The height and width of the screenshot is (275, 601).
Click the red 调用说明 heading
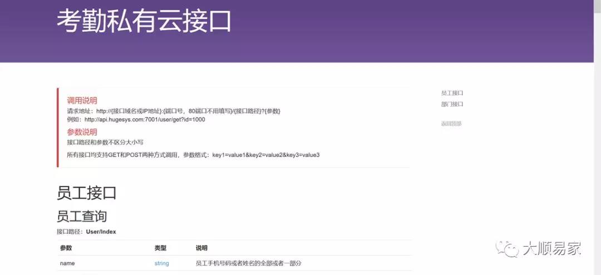82,101
